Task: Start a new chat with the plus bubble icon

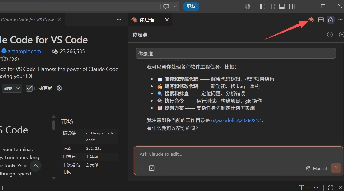Action: pos(341,35)
